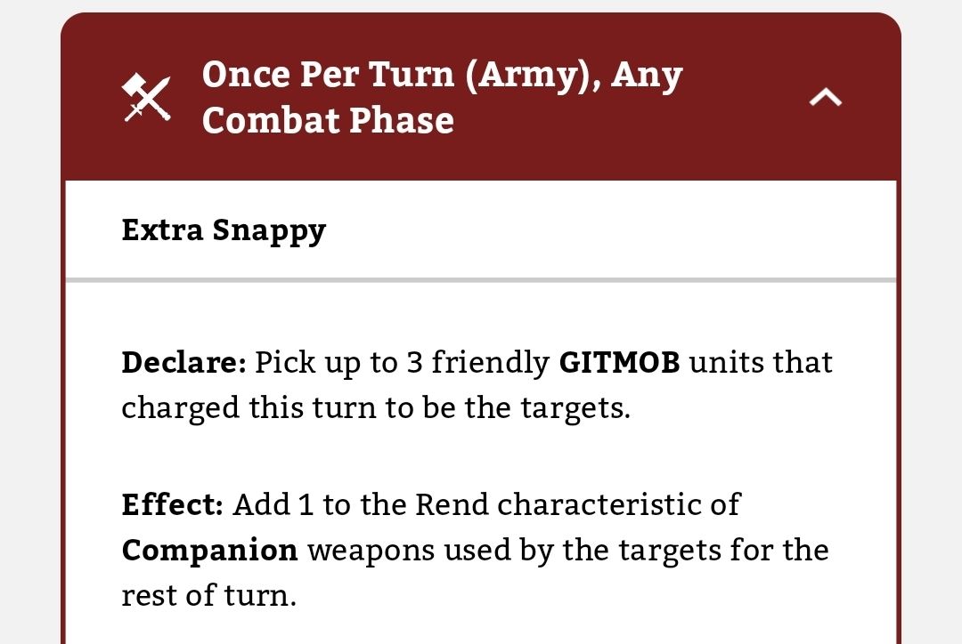Click the bold GITMOB keyword
Screen dimensions: 962x644
pyautogui.click(x=619, y=363)
